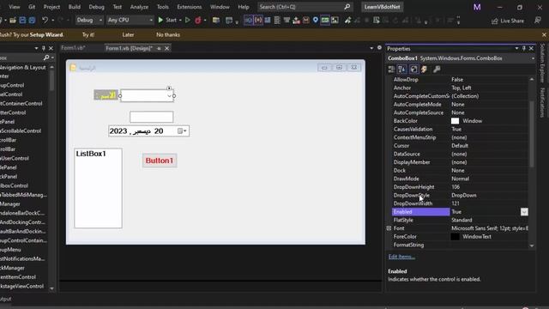Open the Analyze menu
The image size is (549, 309).
139,7
